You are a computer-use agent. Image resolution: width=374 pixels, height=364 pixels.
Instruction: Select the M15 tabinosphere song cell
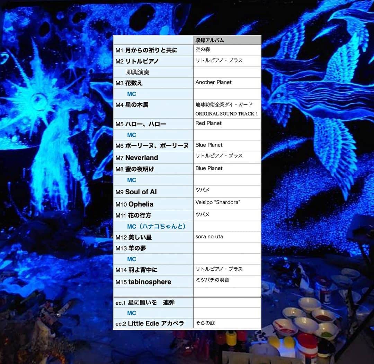tap(153, 281)
